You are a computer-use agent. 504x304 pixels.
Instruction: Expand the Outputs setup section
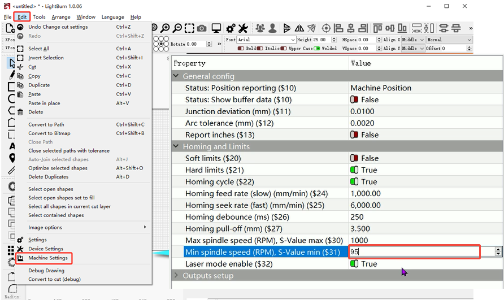(176, 275)
